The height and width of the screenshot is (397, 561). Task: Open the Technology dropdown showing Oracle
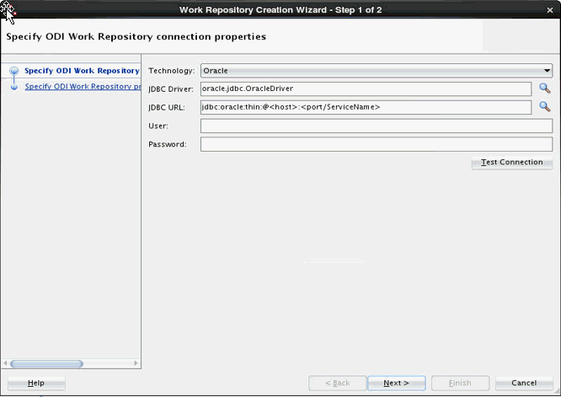click(x=377, y=71)
